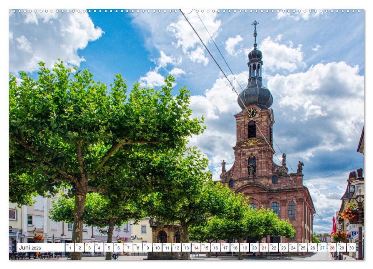Click the clock face on church tower
Image resolution: width=373 pixels, height=269 pixels.
(252, 112)
